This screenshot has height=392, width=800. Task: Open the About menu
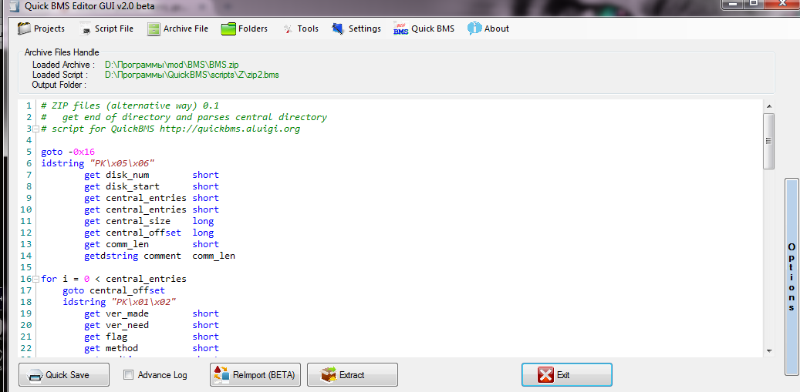[488, 28]
